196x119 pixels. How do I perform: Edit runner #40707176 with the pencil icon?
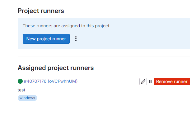click(143, 82)
